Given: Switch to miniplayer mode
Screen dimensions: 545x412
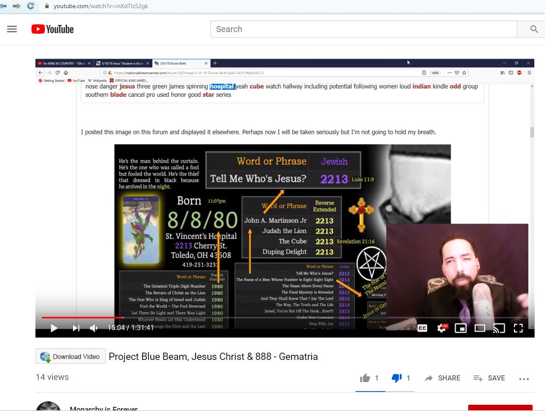Looking at the screenshot, I should [x=460, y=328].
